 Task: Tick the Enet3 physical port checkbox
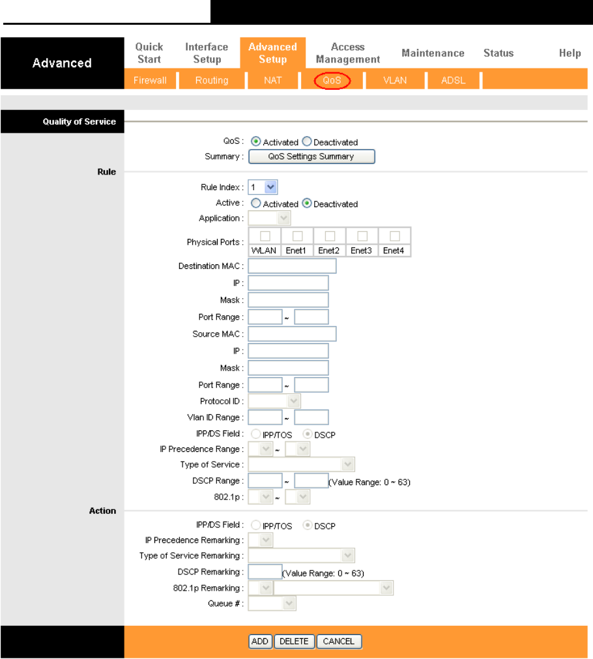362,236
